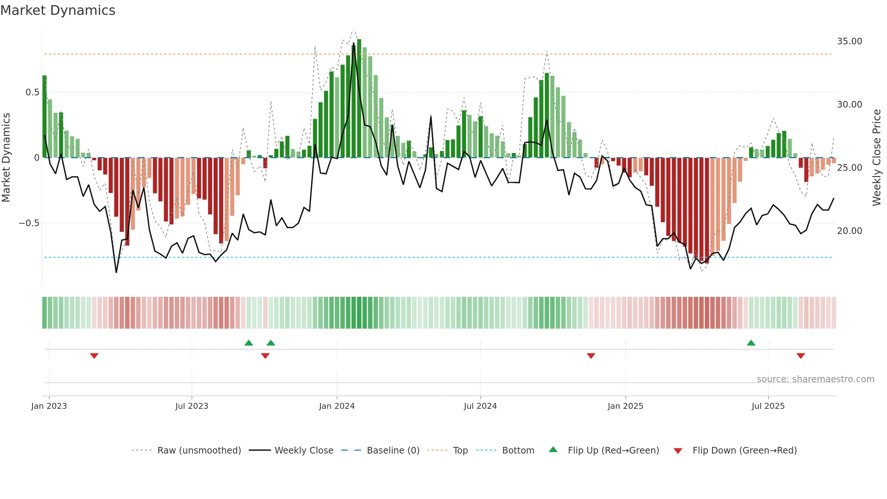The width and height of the screenshot is (887, 499).
Task: Click the darkest green heatmap cell near Jan 2024
Action: 359,313
